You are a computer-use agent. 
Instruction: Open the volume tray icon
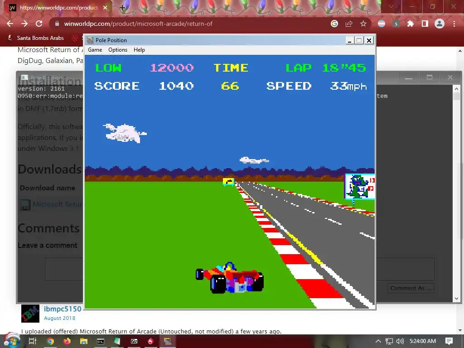tap(400, 341)
